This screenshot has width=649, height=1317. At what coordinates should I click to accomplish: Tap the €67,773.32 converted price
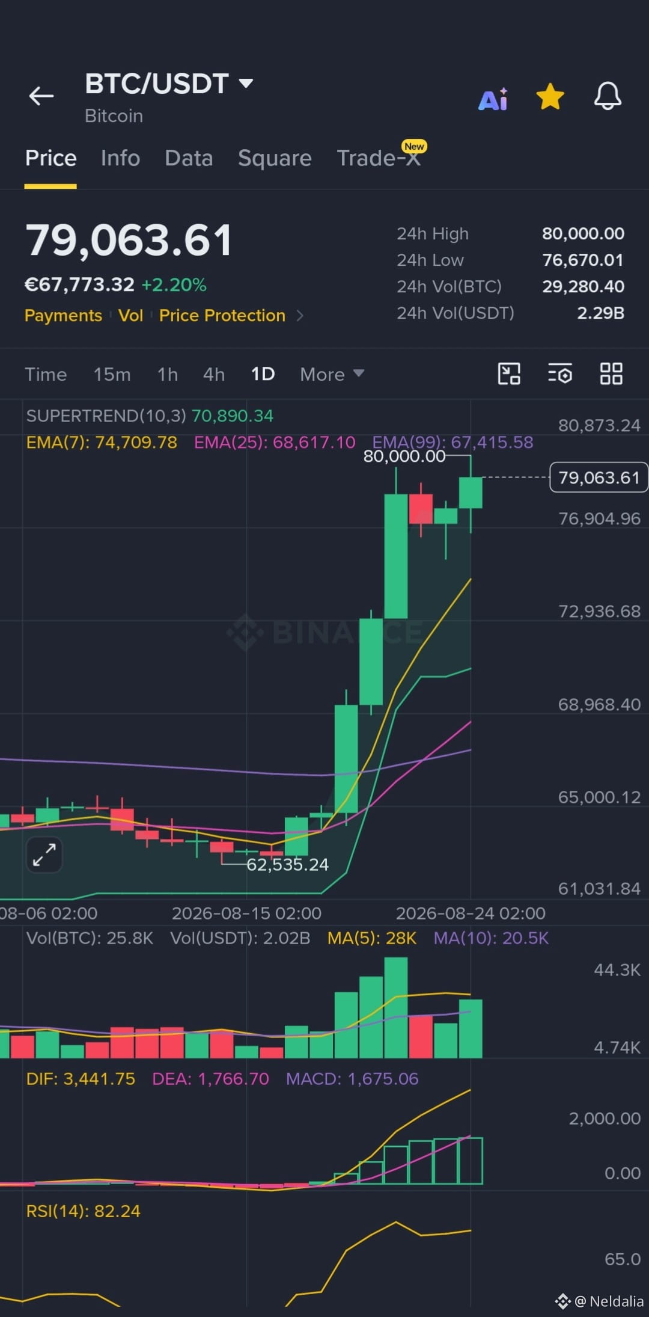click(79, 284)
